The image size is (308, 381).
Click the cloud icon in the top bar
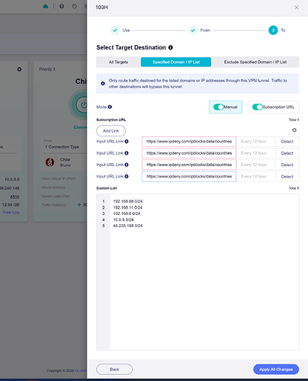(46, 6)
